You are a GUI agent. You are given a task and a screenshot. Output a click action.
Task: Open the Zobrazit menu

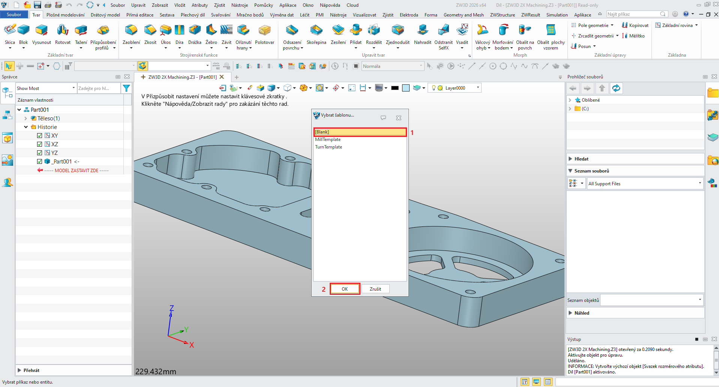[x=160, y=5]
